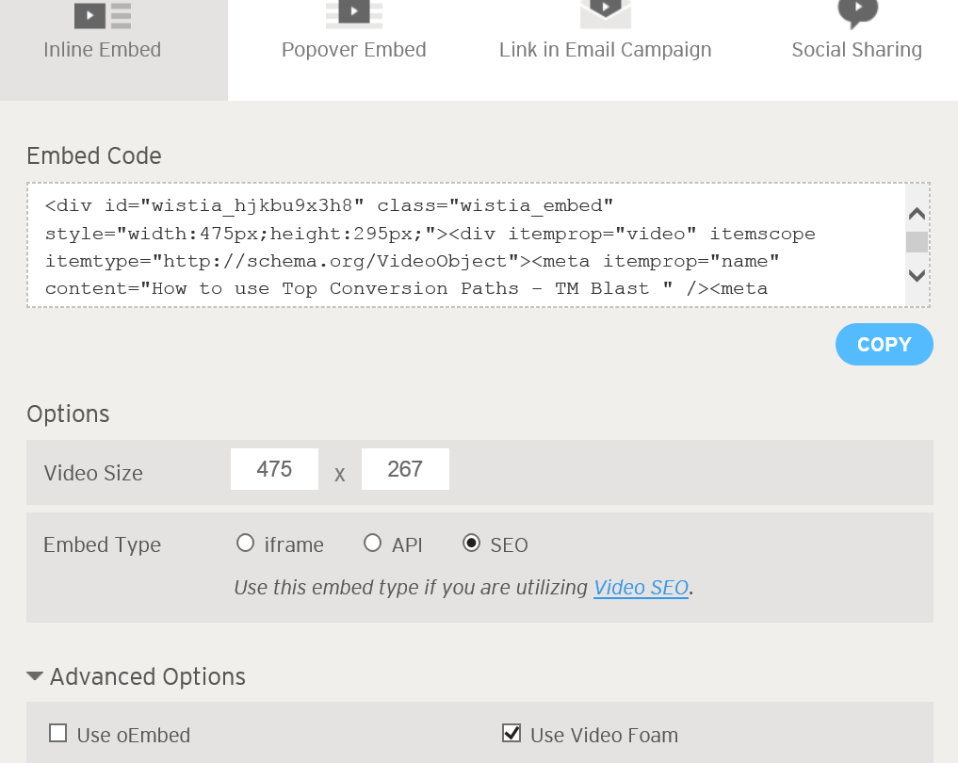Click the Popover Embed icon

click(x=354, y=14)
